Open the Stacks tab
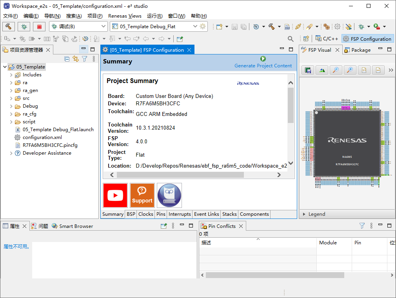The width and height of the screenshot is (396, 298). point(229,214)
